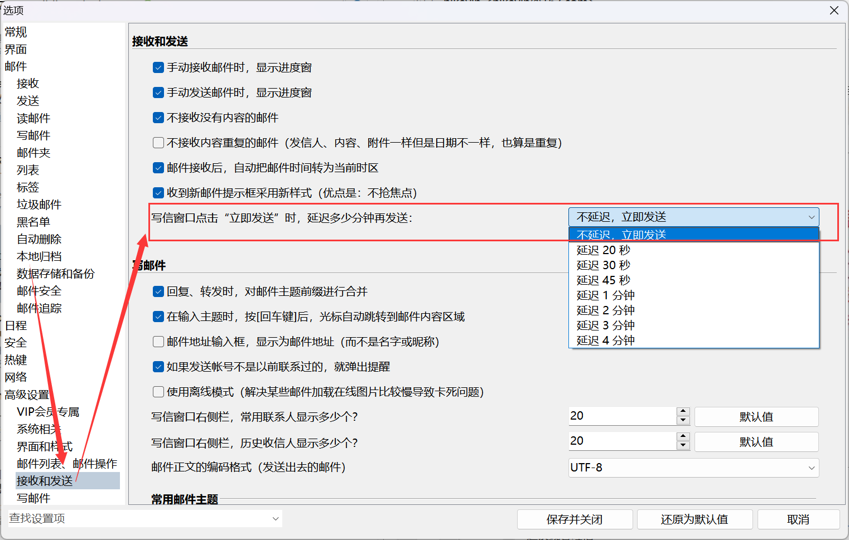Reset 常用联系人 count with 默认值 button
The image size is (849, 540).
pyautogui.click(x=756, y=417)
